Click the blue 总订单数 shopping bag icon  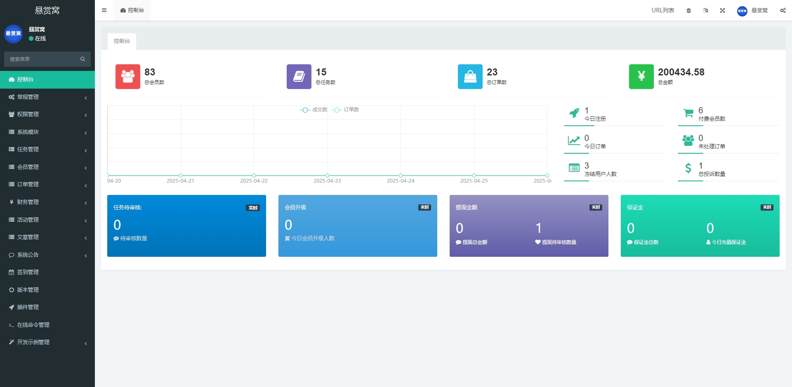pyautogui.click(x=470, y=77)
